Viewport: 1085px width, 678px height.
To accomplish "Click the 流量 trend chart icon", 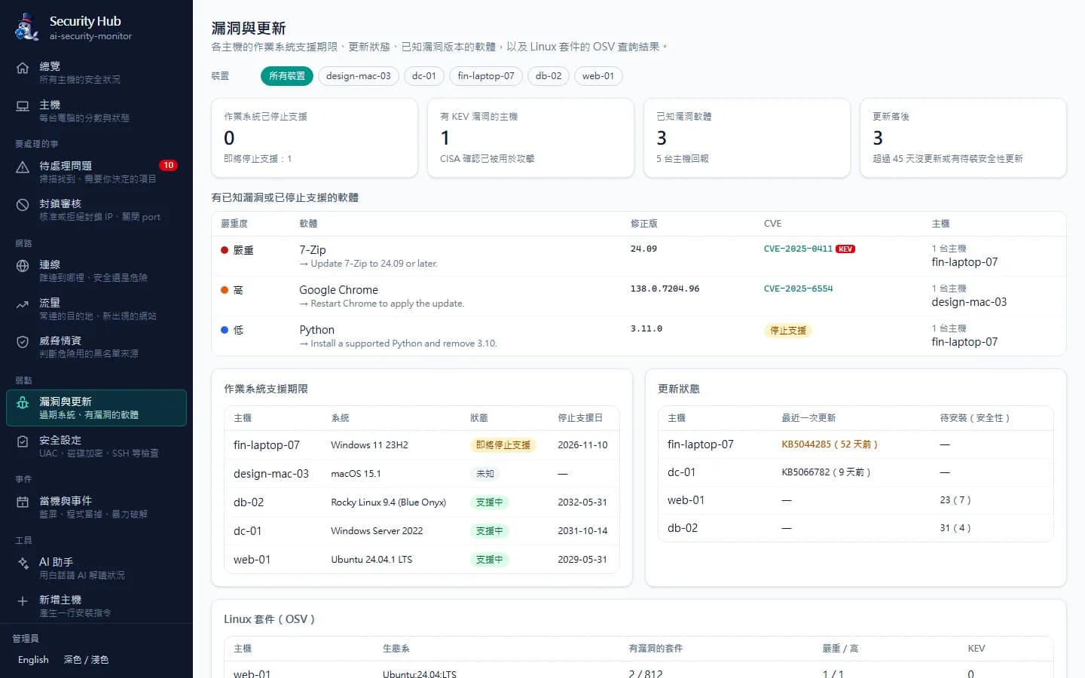I will pos(23,304).
